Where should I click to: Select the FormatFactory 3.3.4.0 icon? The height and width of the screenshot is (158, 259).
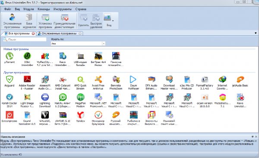point(205,80)
